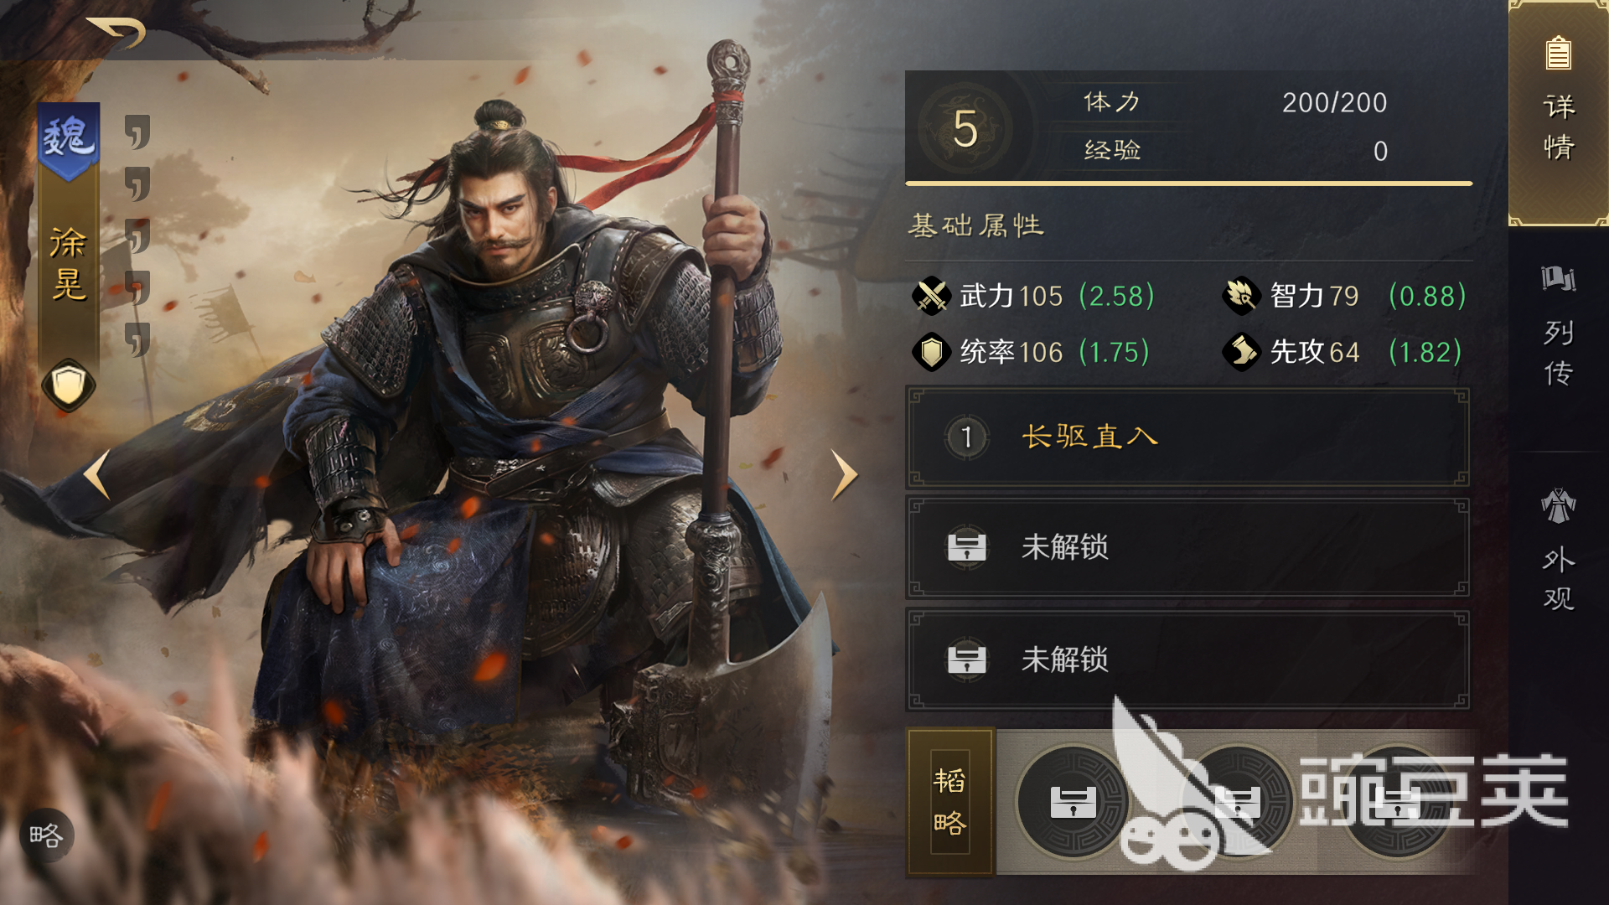
Task: Click the shield troop-type icon under 徐晃
Action: 69,385
